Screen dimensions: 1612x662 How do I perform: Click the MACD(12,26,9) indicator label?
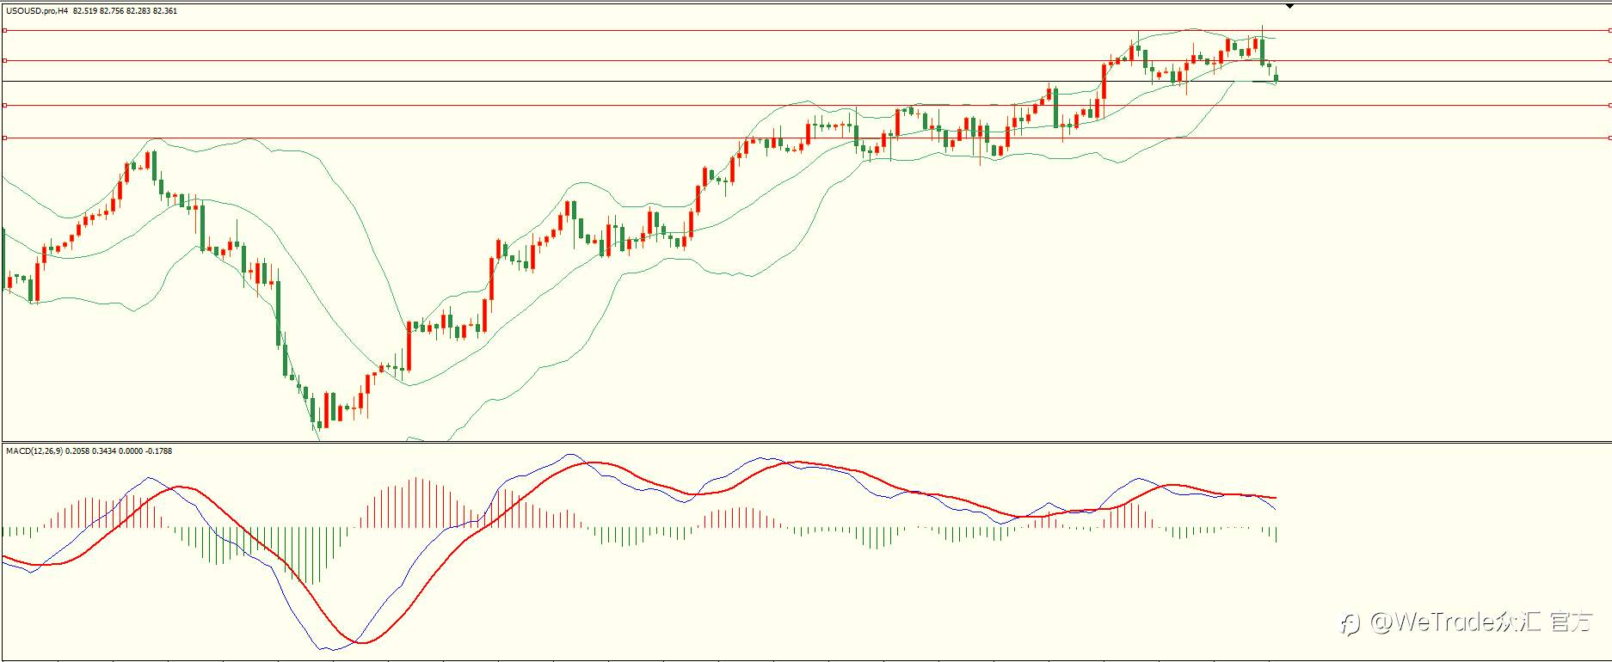pyautogui.click(x=34, y=451)
